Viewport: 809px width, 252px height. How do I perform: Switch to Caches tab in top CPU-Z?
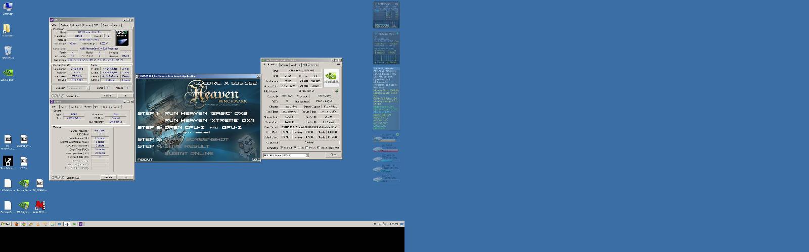[x=64, y=25]
